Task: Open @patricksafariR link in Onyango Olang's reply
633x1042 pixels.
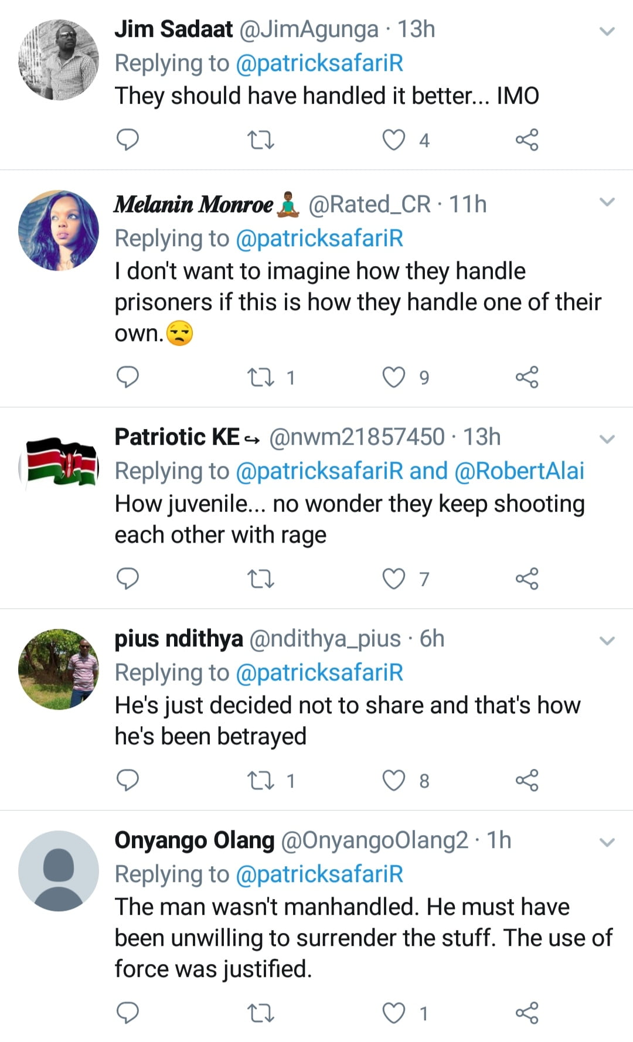Action: pyautogui.click(x=319, y=874)
